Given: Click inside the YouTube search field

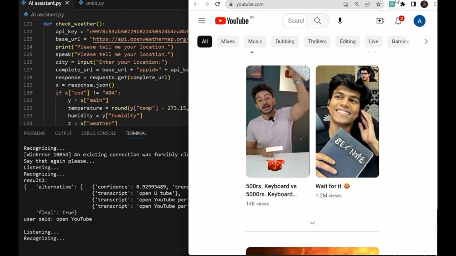Looking at the screenshot, I should pos(296,21).
